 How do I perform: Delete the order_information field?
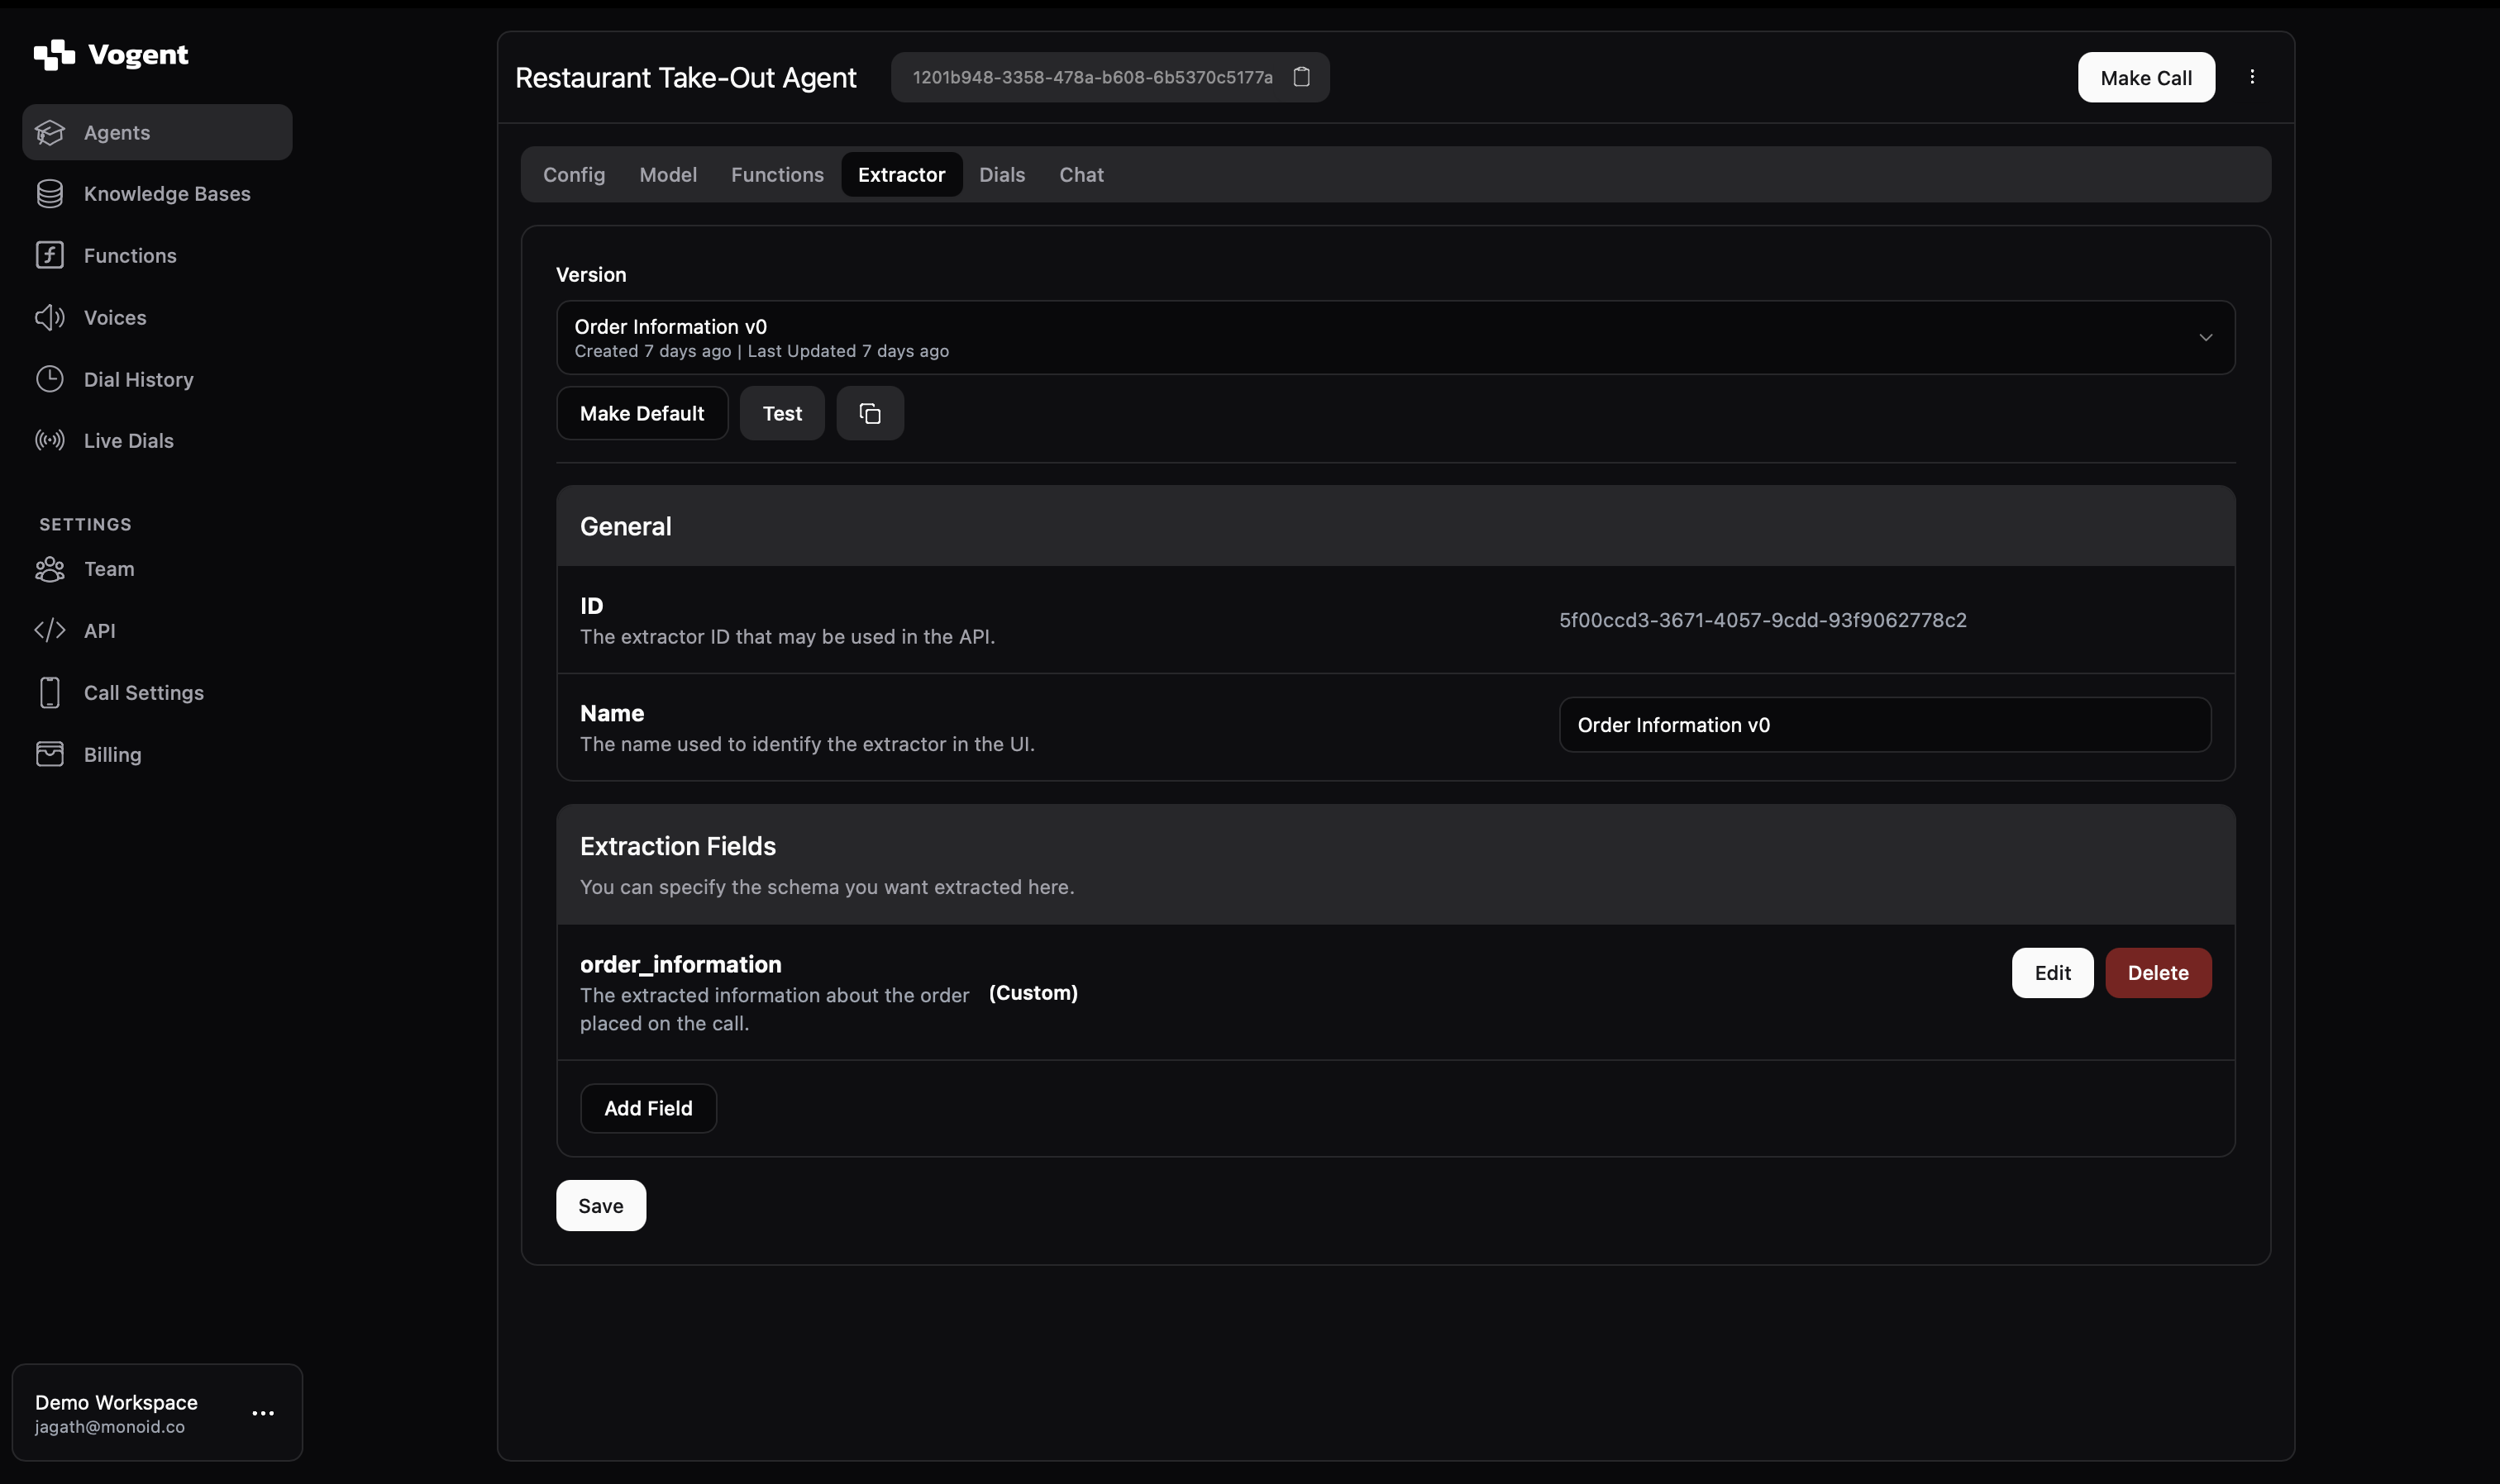point(2157,973)
